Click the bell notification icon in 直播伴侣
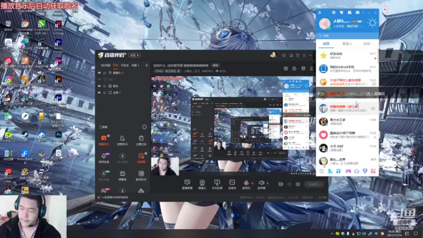This screenshot has height=238, width=423. pos(311,68)
